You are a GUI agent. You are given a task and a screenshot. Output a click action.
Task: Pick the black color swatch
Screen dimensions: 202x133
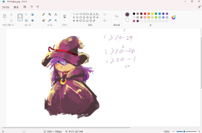[x=134, y=14]
